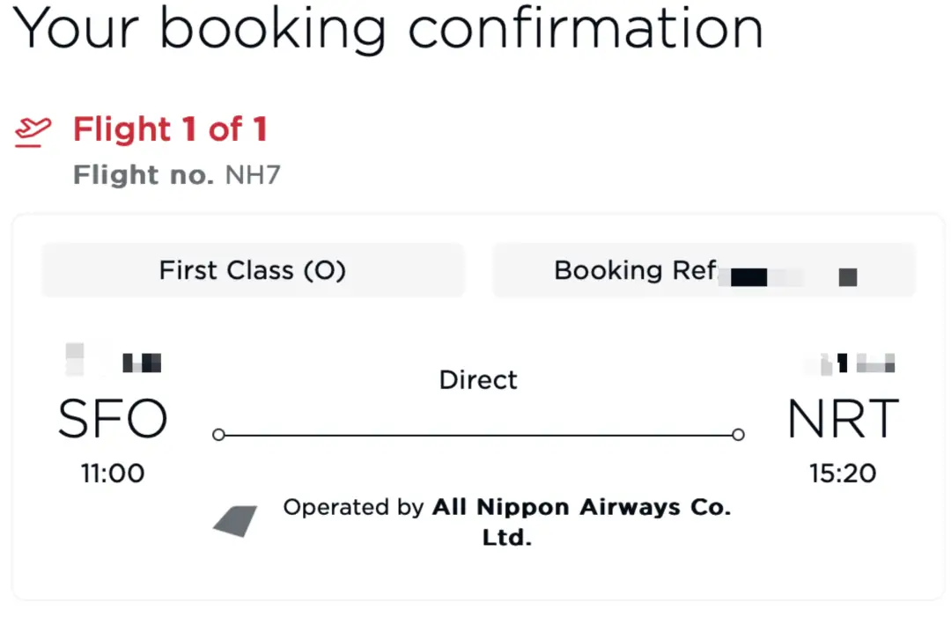Click the 11:00 departure time
Screen dimensions: 951x624
point(113,474)
